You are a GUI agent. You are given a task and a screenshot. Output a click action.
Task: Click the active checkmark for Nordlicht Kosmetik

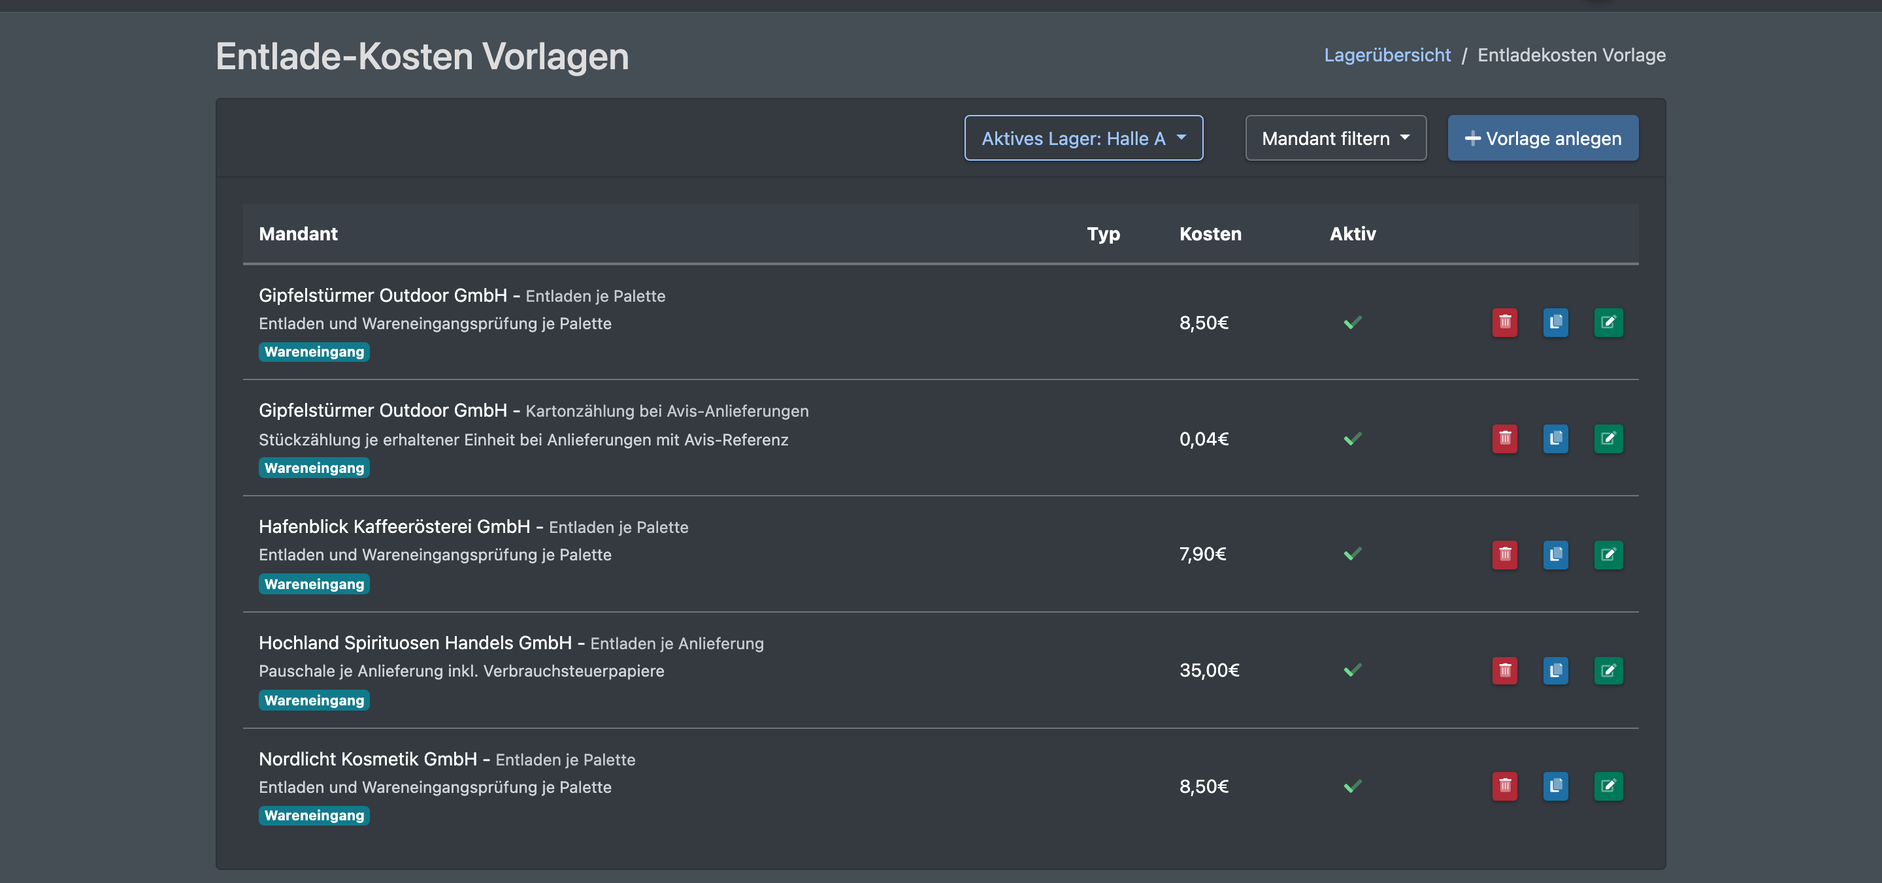[x=1352, y=786]
